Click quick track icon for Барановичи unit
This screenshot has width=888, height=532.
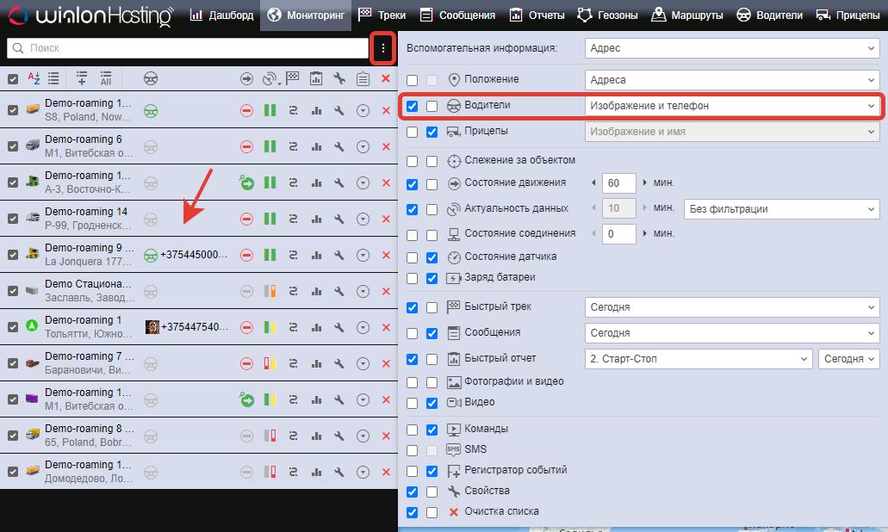point(293,363)
